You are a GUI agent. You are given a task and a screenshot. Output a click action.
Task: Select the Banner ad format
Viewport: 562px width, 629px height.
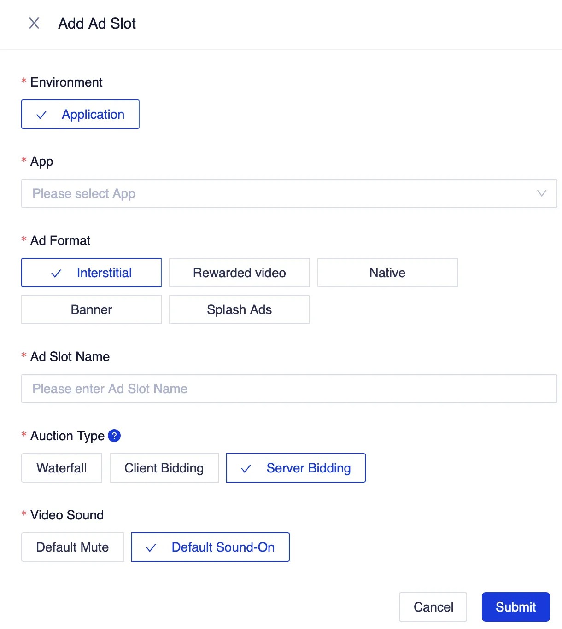[91, 309]
